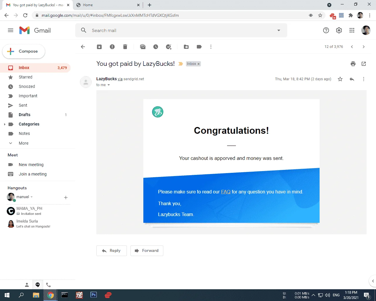Viewport: 376px width, 301px height.
Task: Open the Google apps grid
Action: coord(352,30)
